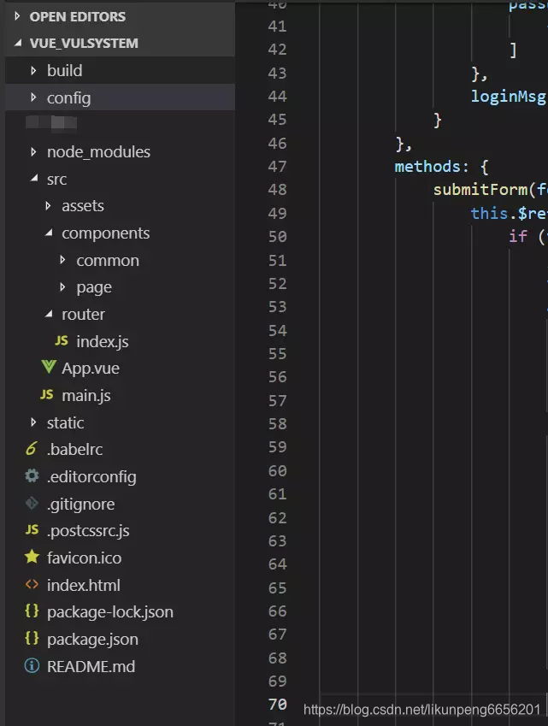This screenshot has width=548, height=726.
Task: Open the package.json file
Action: tap(92, 640)
